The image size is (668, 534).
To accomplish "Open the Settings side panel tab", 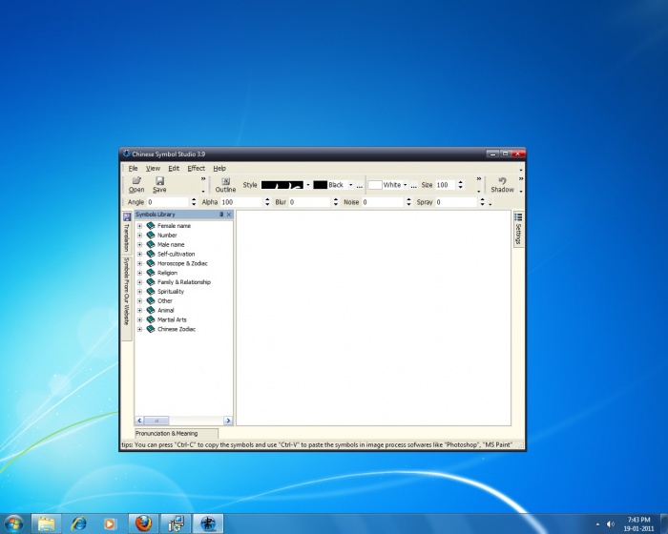I will (x=518, y=230).
